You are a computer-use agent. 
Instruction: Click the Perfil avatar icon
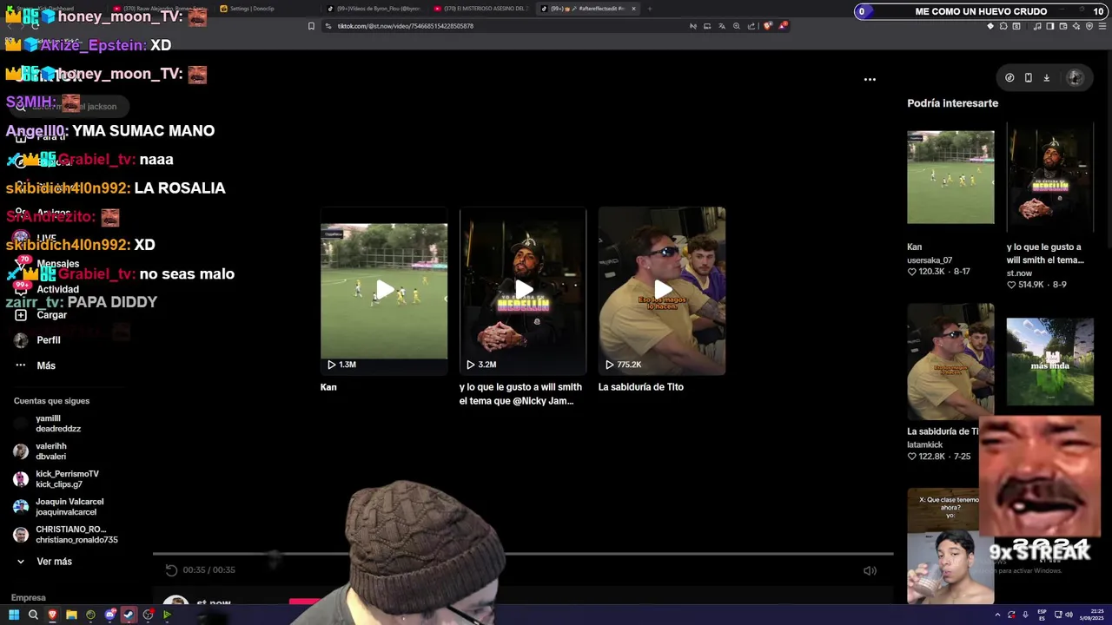click(x=21, y=340)
